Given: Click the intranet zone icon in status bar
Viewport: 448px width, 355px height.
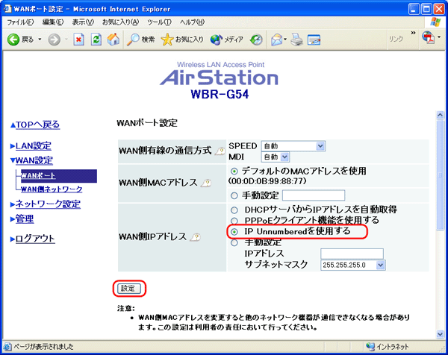Looking at the screenshot, I should click(x=370, y=347).
